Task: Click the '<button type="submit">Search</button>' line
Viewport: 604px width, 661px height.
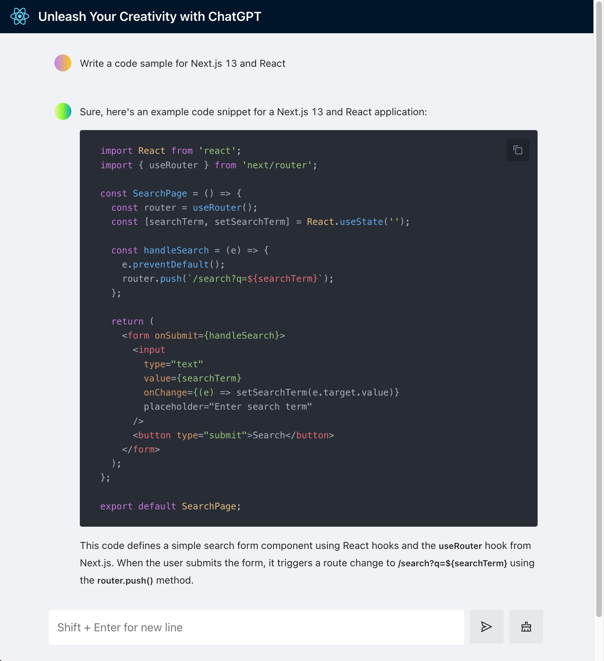Action: [x=233, y=435]
